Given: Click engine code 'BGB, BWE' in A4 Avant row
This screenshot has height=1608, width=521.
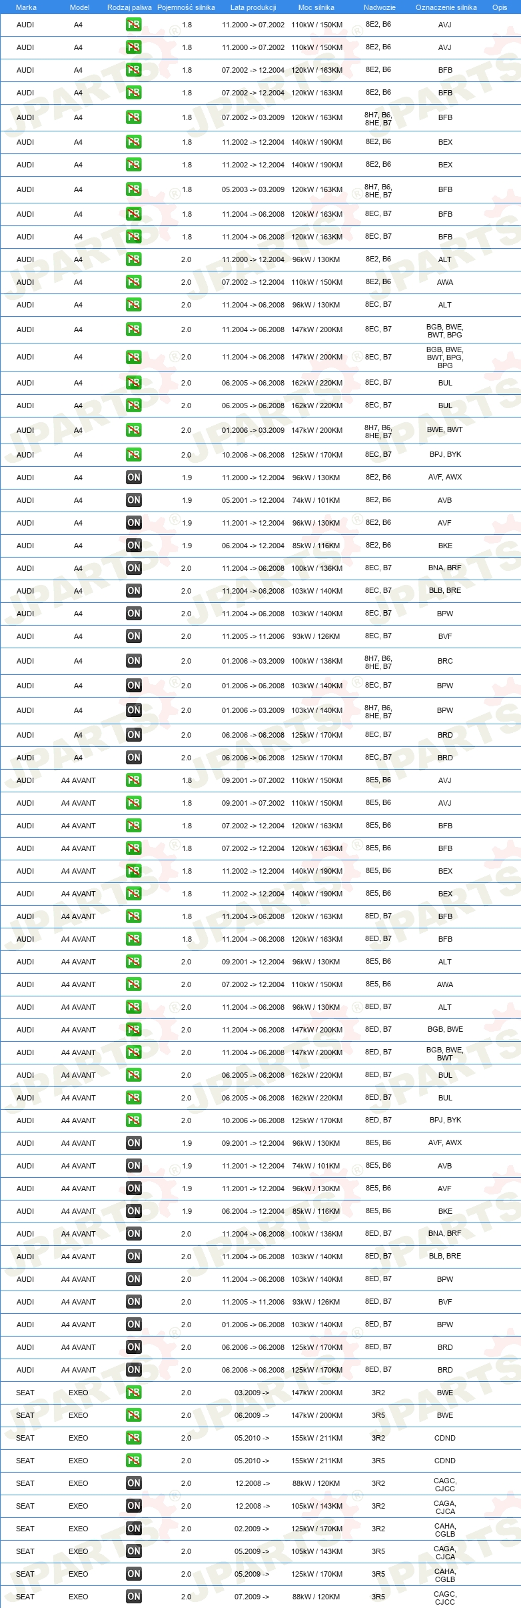Looking at the screenshot, I should (x=445, y=1029).
